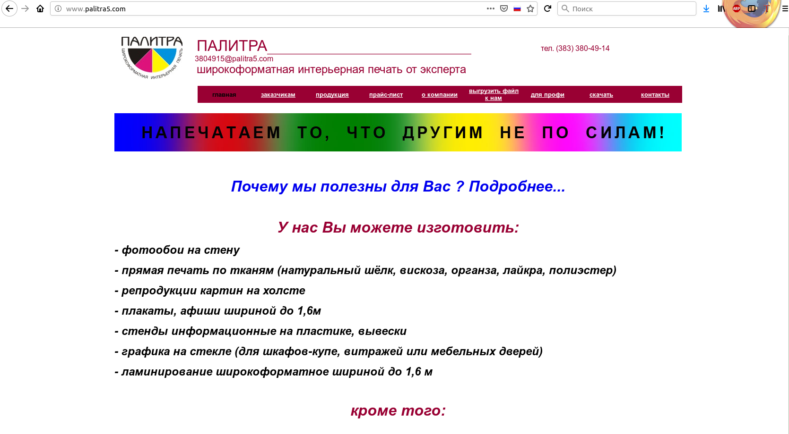Image resolution: width=789 pixels, height=434 pixels.
Task: Open the заказчикам menu item
Action: click(278, 94)
